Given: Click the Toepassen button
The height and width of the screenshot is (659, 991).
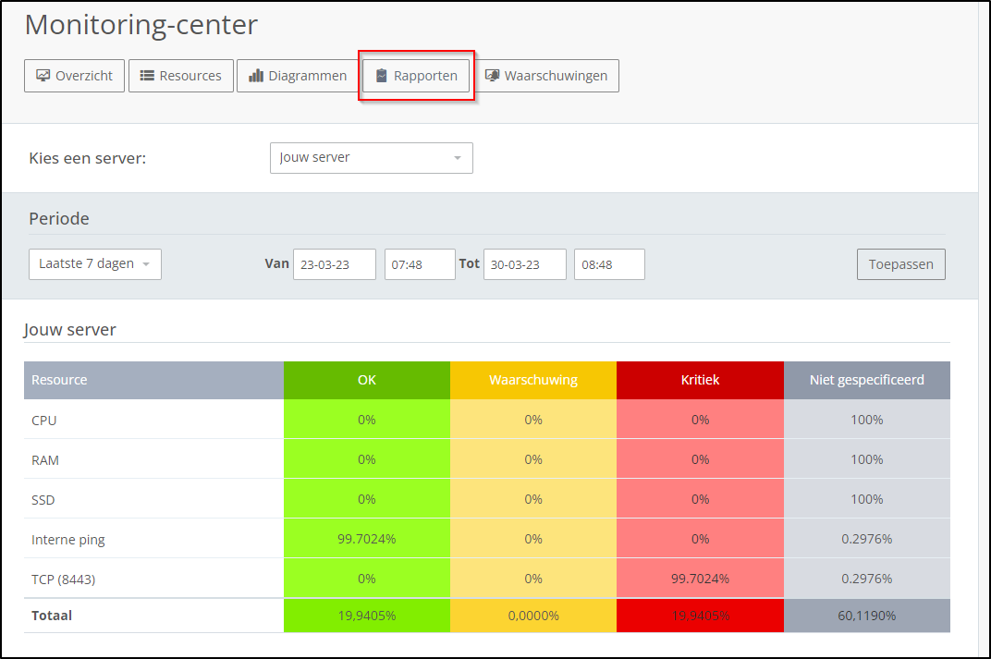Looking at the screenshot, I should pos(900,263).
